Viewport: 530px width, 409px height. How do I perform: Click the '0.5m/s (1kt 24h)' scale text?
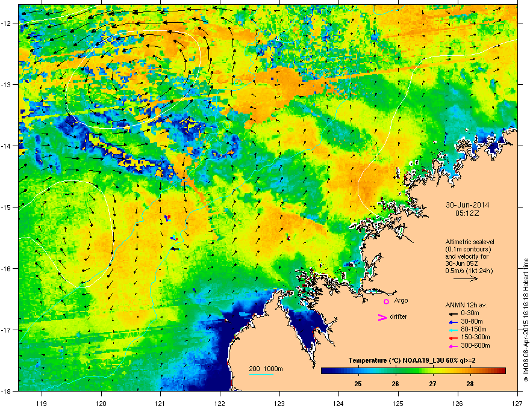pos(469,271)
